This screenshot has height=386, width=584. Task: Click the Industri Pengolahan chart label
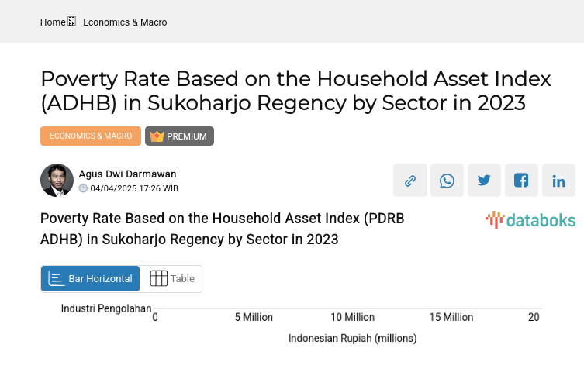click(106, 308)
